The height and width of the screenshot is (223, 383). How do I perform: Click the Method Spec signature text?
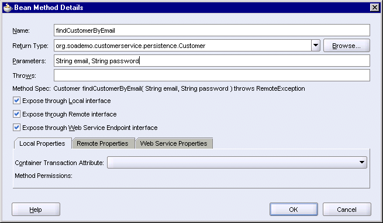179,88
